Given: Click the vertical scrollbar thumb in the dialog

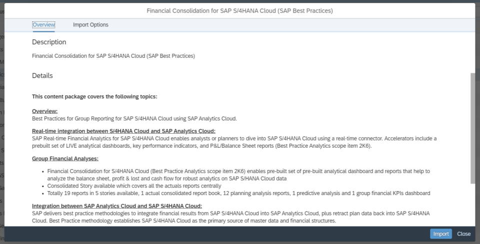Looking at the screenshot, I should click(x=472, y=127).
